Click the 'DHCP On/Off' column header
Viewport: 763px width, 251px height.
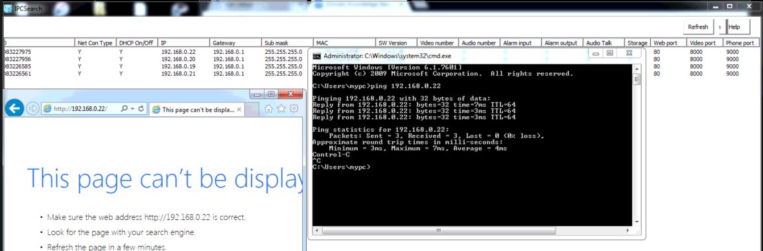click(137, 43)
